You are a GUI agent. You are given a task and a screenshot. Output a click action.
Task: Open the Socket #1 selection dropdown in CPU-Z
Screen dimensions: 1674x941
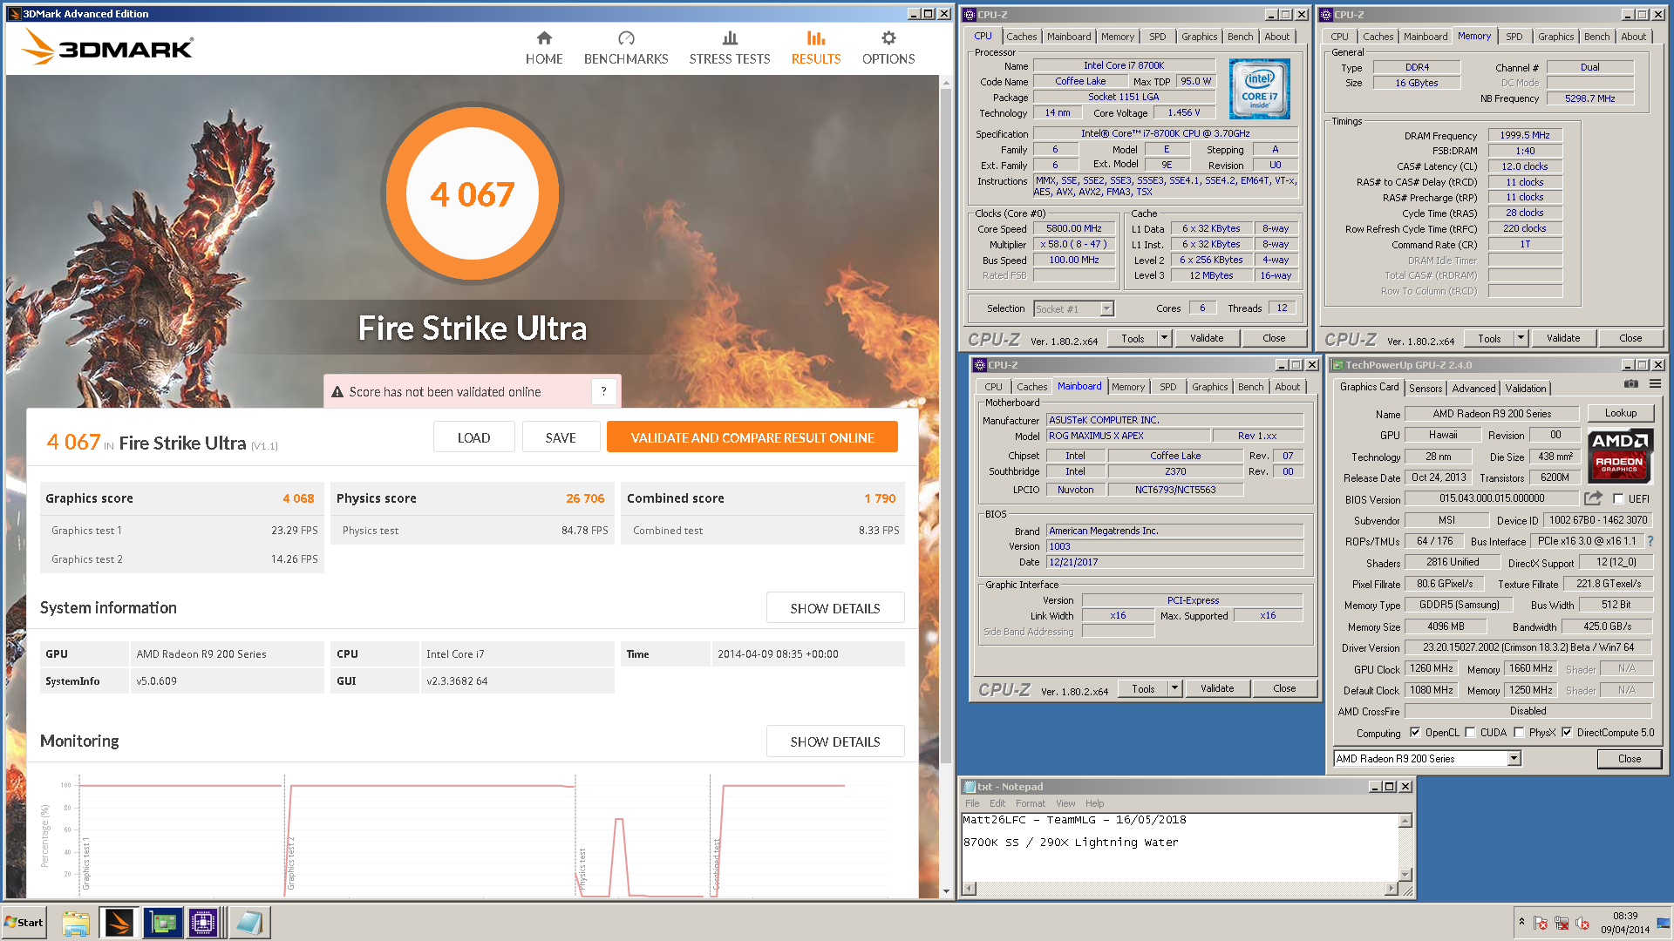(1106, 308)
